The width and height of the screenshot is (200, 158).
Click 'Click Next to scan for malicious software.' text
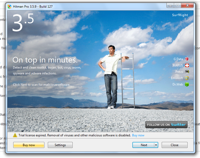coord(41,85)
